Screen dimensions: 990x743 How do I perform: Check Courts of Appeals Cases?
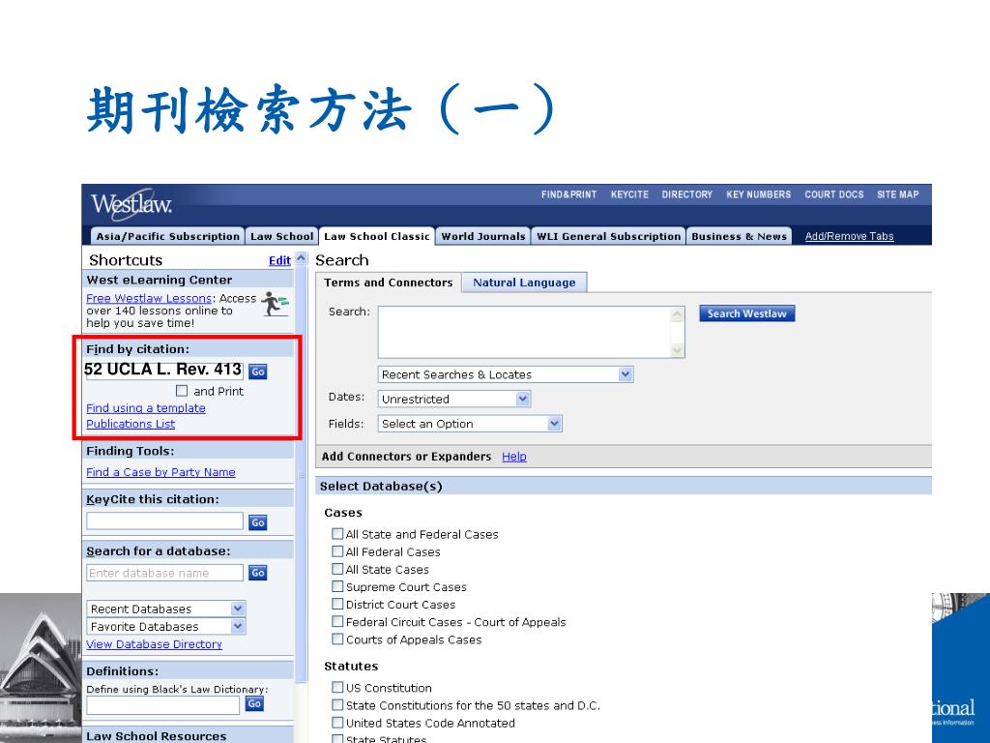pos(337,639)
